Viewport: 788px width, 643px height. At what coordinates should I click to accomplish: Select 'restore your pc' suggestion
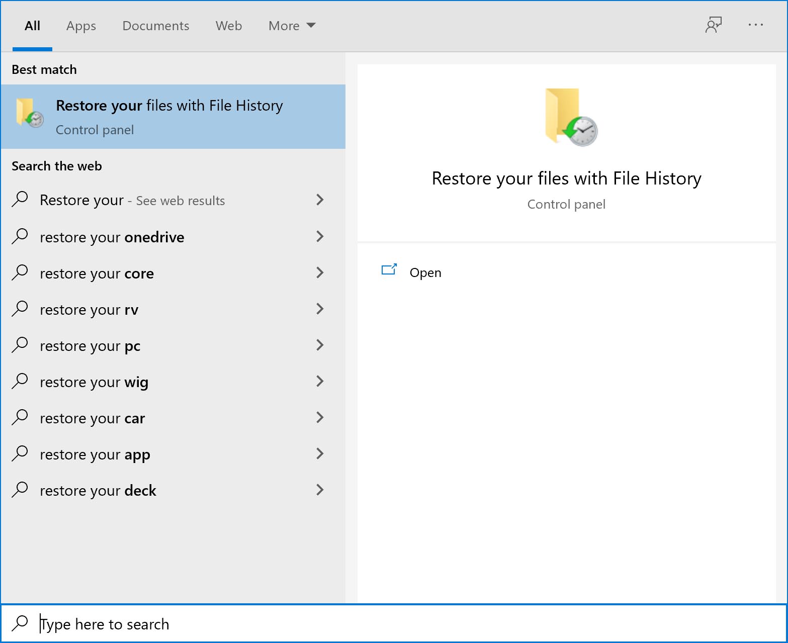pos(173,345)
